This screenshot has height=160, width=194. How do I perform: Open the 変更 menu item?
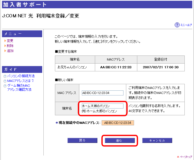tap(10, 41)
